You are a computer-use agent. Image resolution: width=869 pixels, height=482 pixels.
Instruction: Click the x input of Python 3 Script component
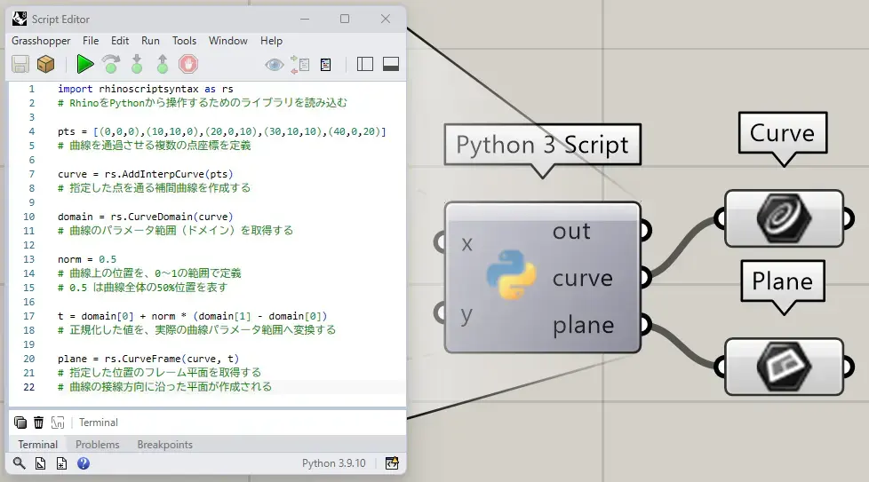click(467, 243)
